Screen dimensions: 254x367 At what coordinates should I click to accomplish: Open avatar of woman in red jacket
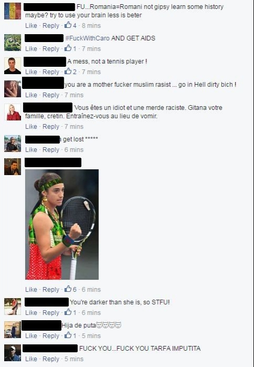(13, 112)
